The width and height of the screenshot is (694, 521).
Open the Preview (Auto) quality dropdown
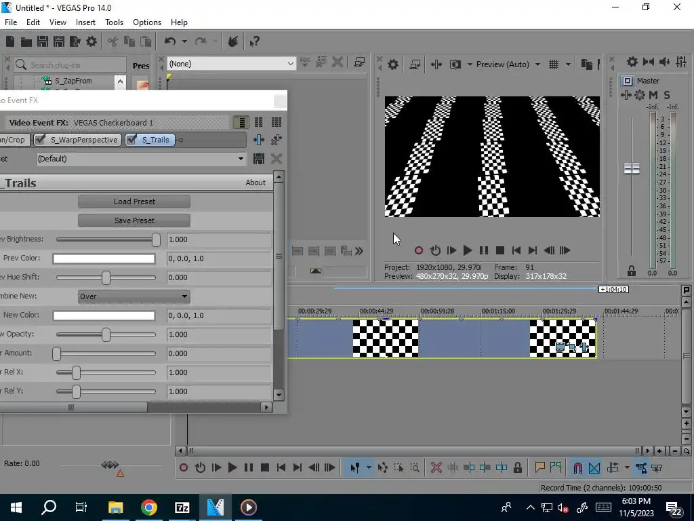coord(508,64)
